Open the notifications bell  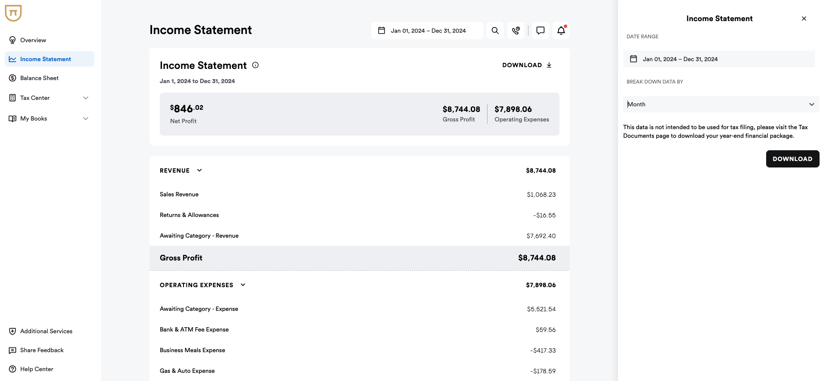point(561,31)
